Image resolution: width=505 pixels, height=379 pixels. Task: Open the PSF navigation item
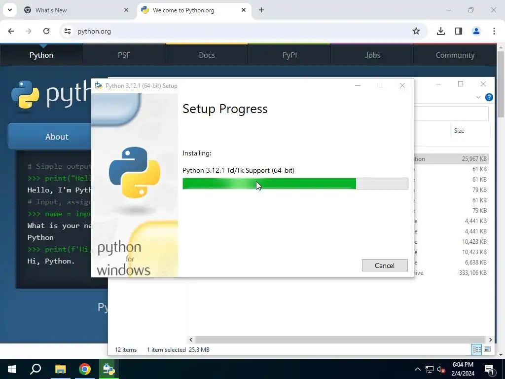point(124,55)
